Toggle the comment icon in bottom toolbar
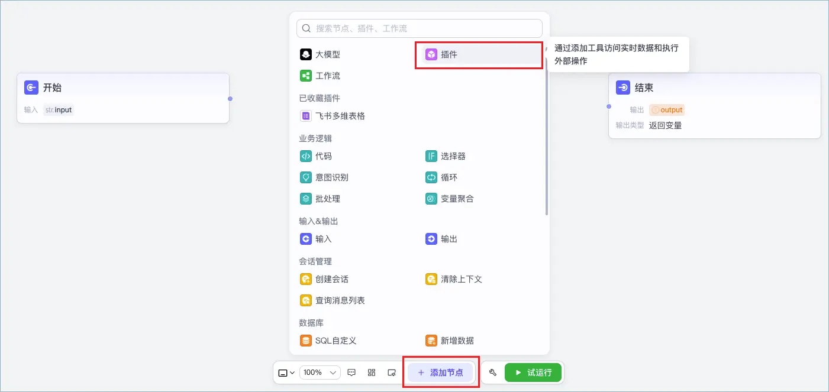Viewport: 829px width, 392px height. point(351,372)
